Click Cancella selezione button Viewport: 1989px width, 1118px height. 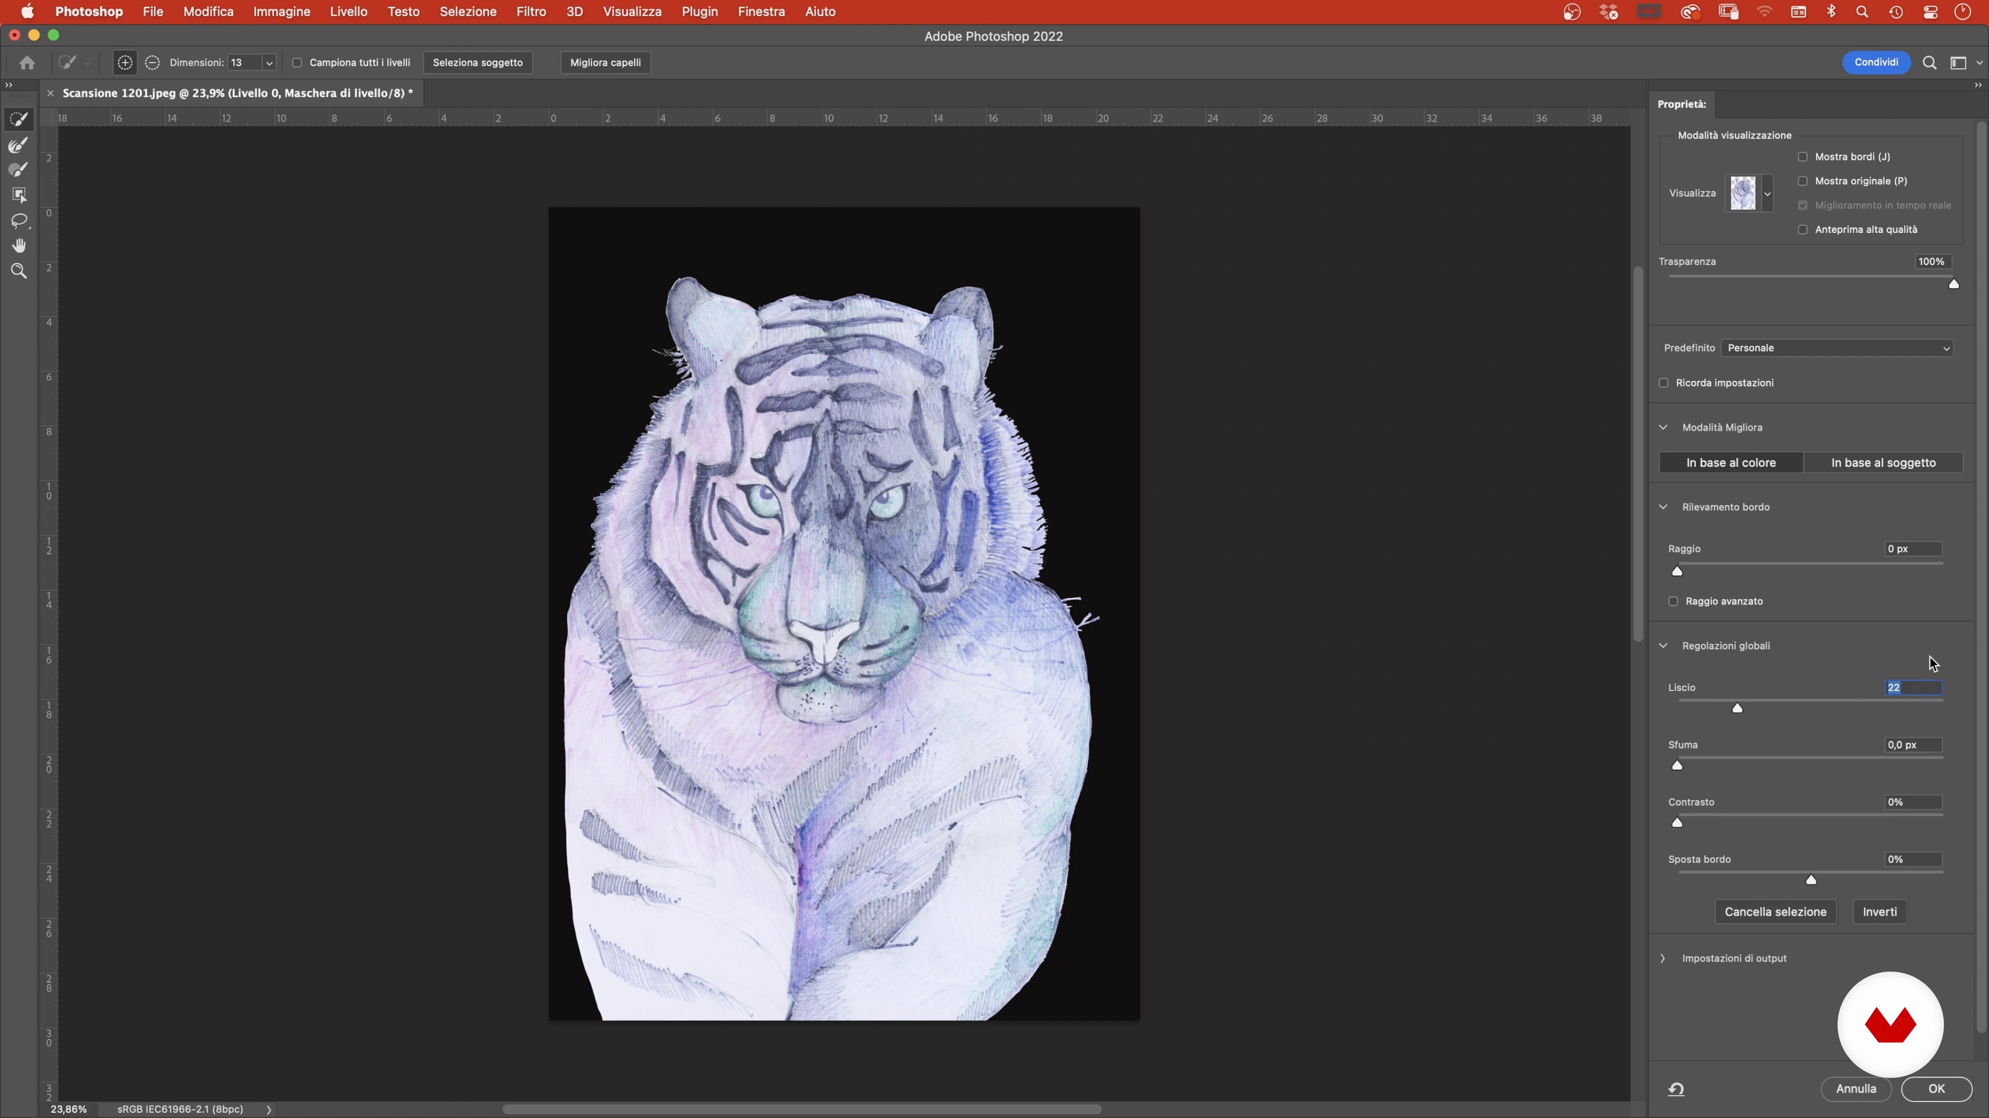tap(1775, 912)
